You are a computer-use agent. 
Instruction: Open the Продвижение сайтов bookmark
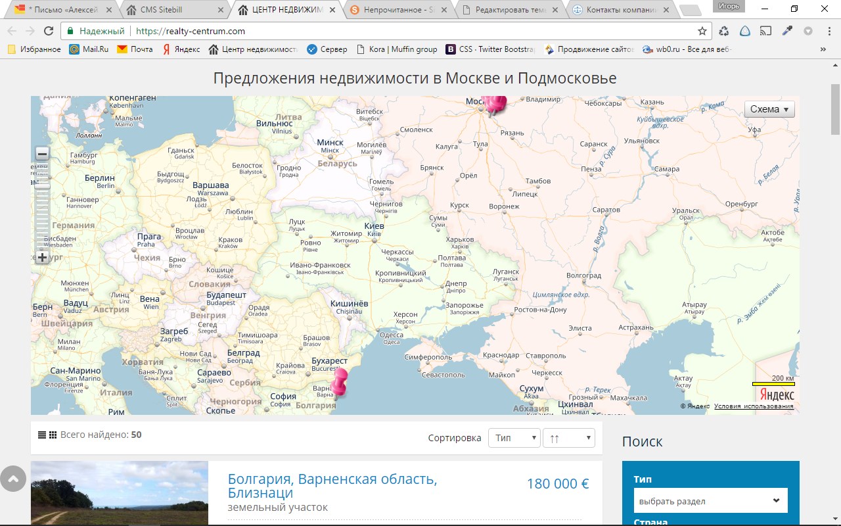click(589, 49)
